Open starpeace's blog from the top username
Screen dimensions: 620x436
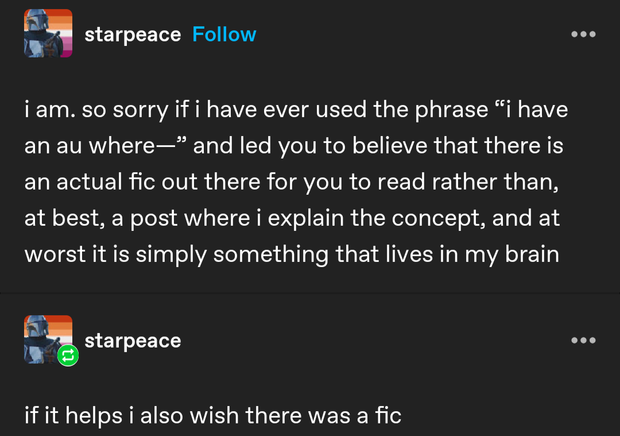coord(133,34)
